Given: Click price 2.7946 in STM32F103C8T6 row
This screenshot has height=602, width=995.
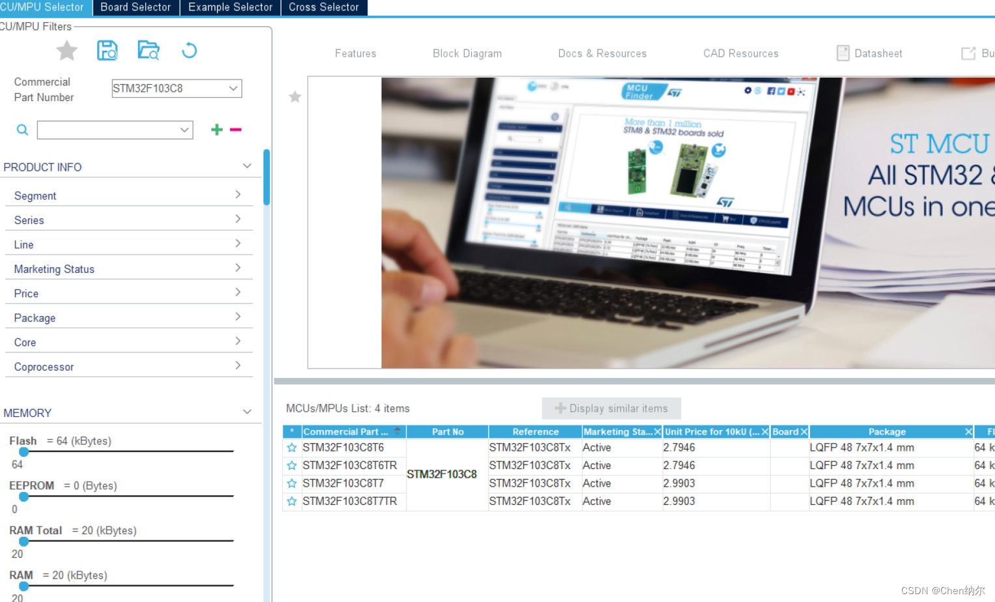Looking at the screenshot, I should (679, 448).
